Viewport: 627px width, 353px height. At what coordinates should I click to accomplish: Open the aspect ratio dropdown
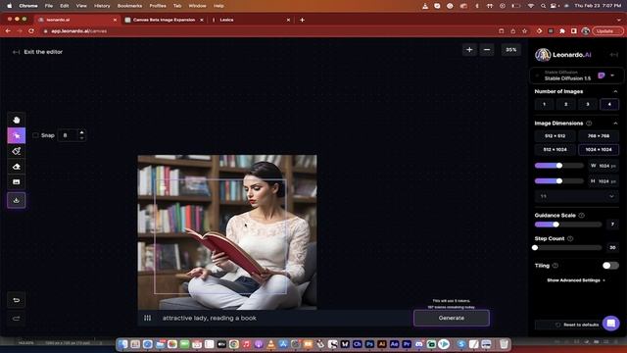(577, 196)
